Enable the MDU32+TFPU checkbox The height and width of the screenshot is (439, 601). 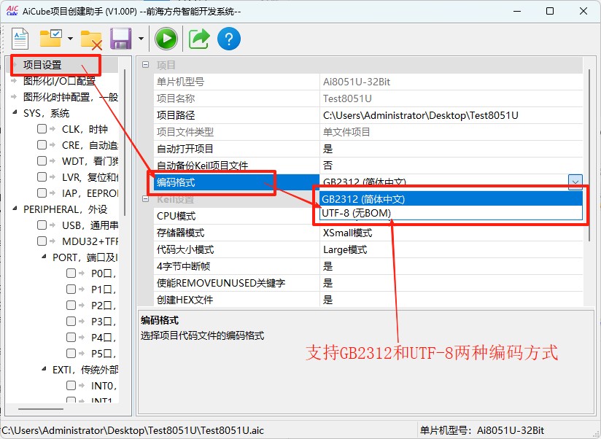pos(42,241)
